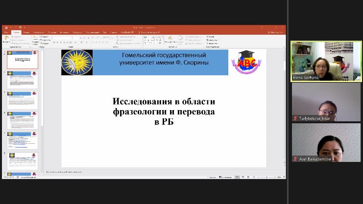This screenshot has width=363, height=204.
Task: Switch to the Insert ribbon tab
Action: [26, 32]
